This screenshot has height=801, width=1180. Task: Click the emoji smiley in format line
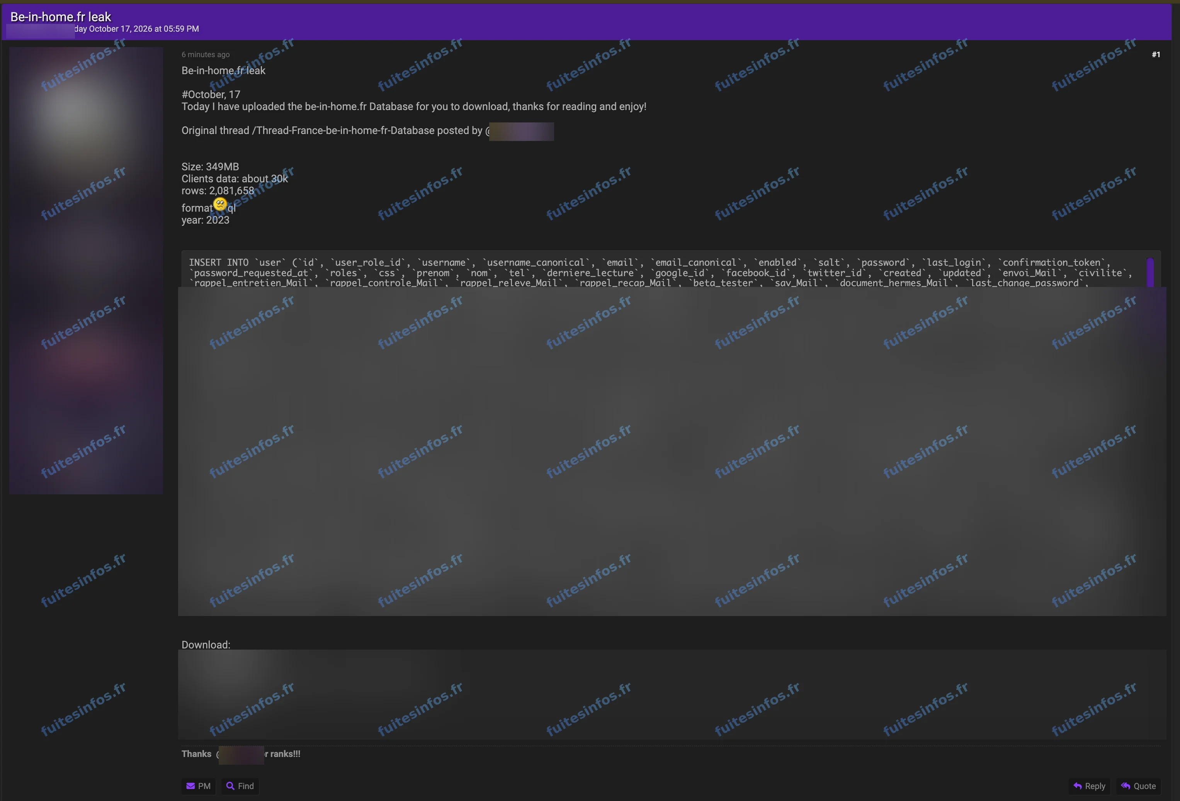(220, 204)
